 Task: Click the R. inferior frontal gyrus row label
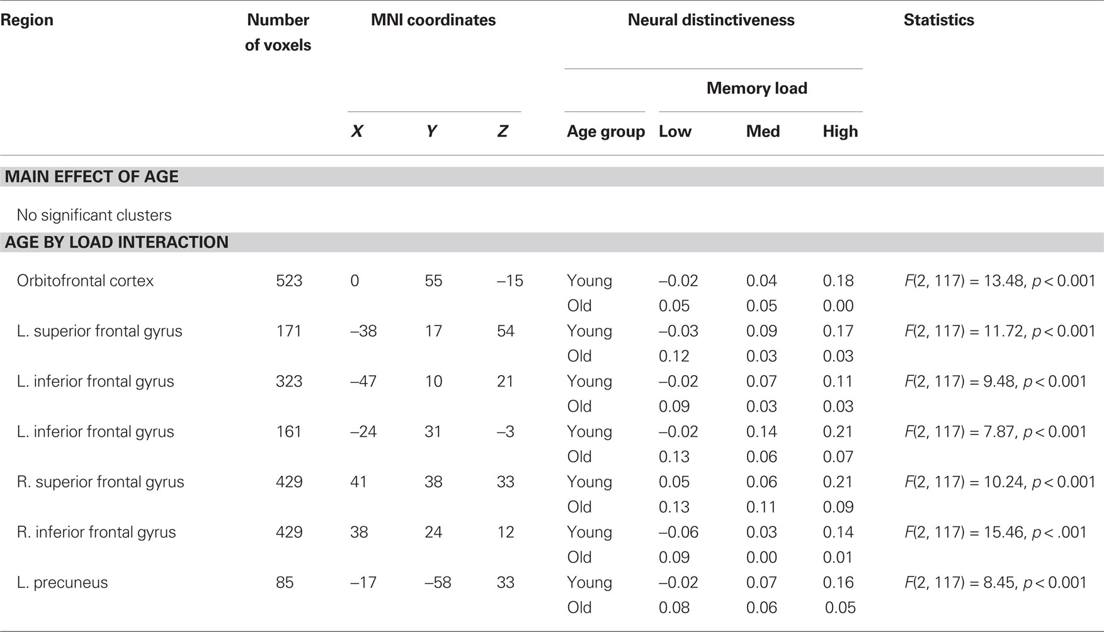96,533
